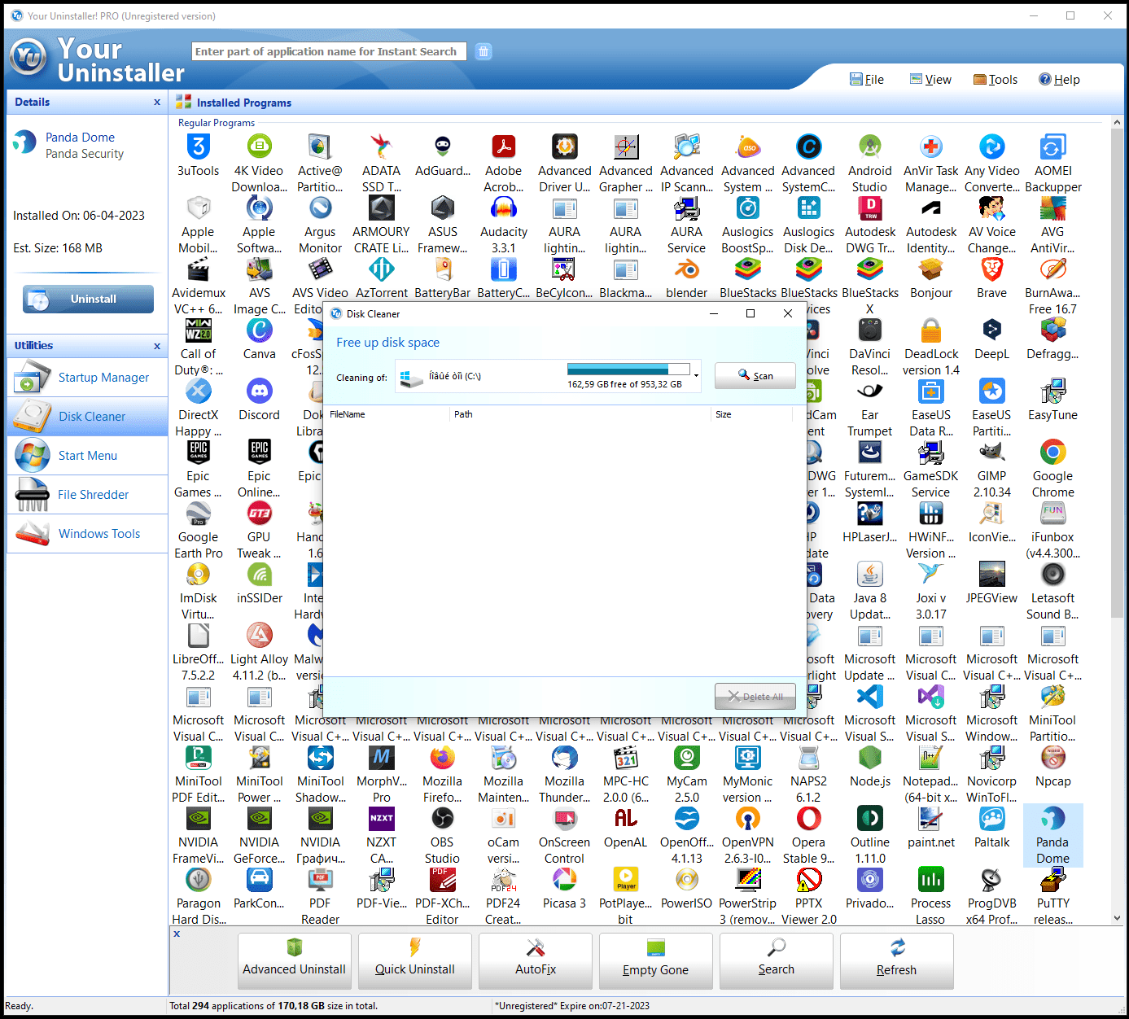Select the Google Chrome icon
1129x1019 pixels.
coord(1053,453)
